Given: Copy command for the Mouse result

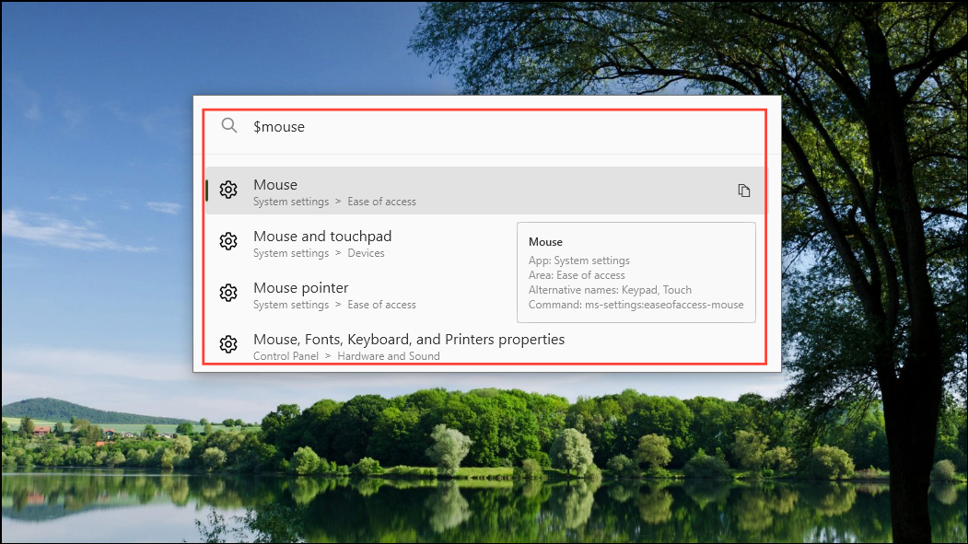Looking at the screenshot, I should (744, 191).
